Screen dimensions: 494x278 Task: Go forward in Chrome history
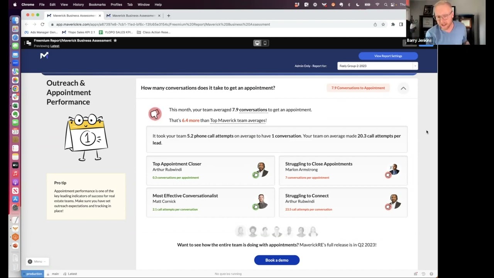point(34,24)
